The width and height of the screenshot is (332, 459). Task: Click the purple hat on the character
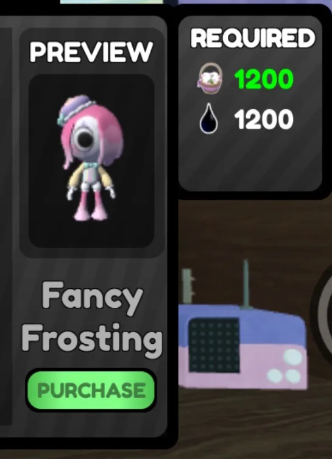pyautogui.click(x=76, y=109)
